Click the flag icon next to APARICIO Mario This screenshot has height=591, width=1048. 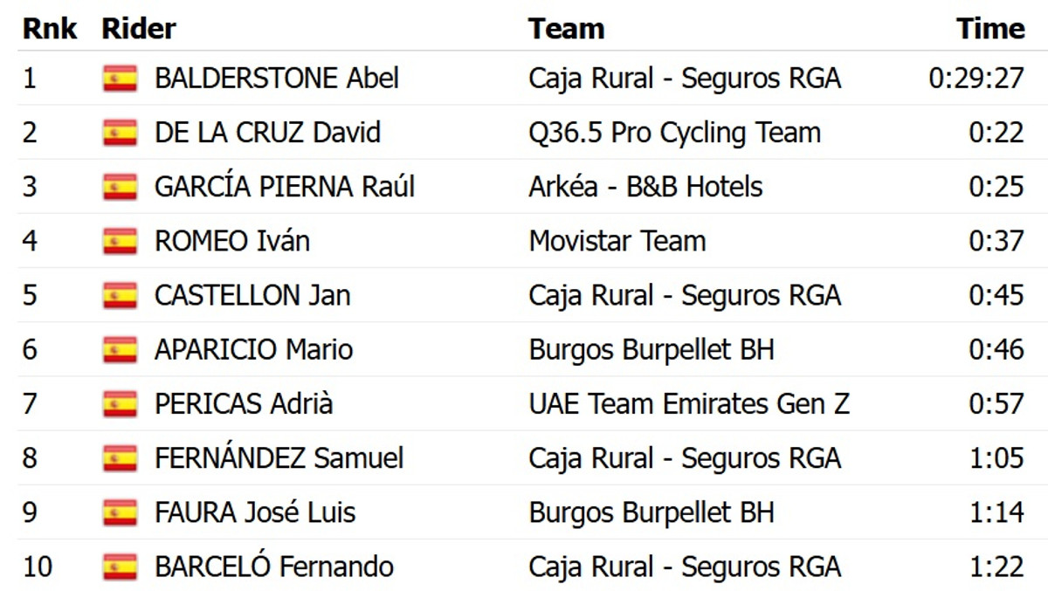point(120,350)
